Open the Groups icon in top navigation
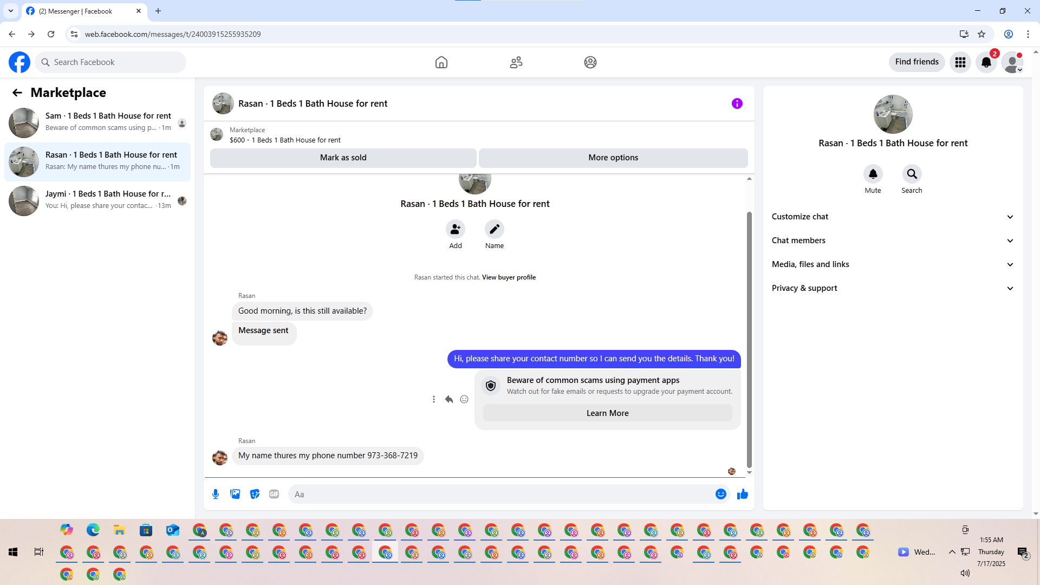 point(590,62)
